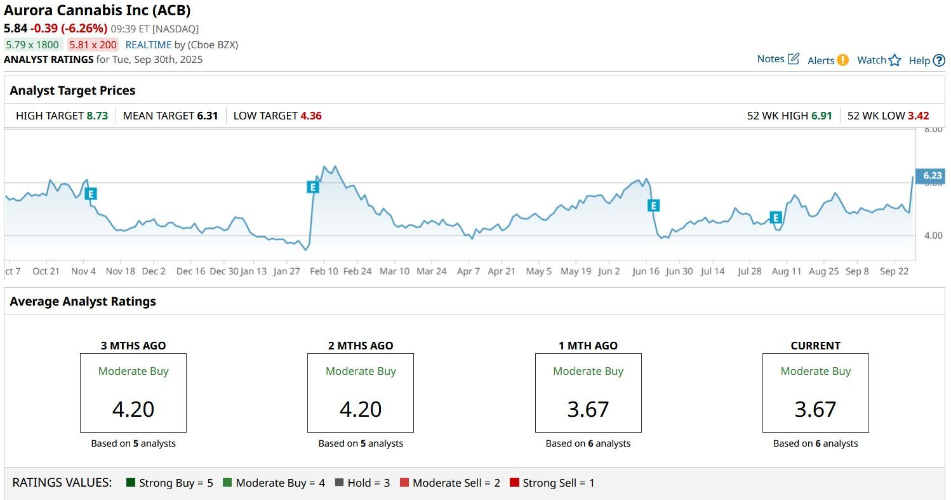The image size is (951, 500).
Task: Click the dark green Strong Buy swatch
Action: click(131, 483)
